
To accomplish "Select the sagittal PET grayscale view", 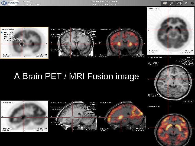I will (x=24, y=116).
